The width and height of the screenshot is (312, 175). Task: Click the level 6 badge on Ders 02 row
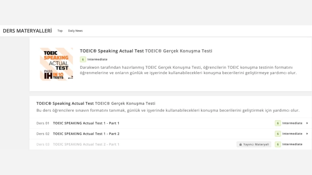278,134
